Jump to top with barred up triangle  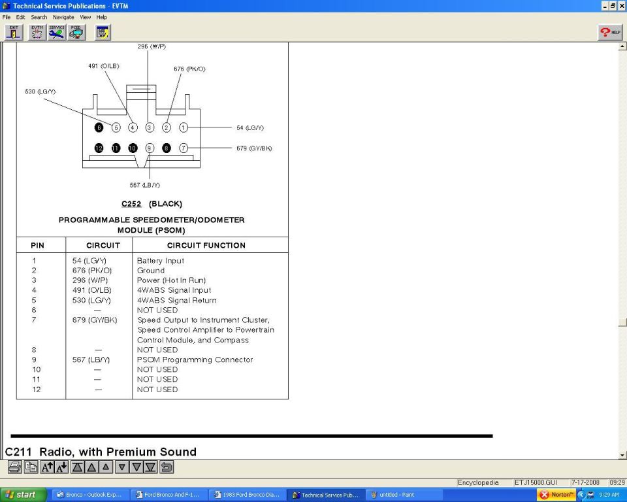77,467
